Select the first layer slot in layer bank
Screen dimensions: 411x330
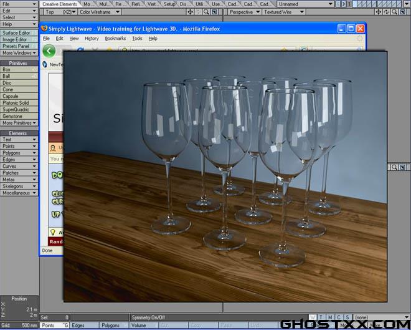[x=354, y=4]
